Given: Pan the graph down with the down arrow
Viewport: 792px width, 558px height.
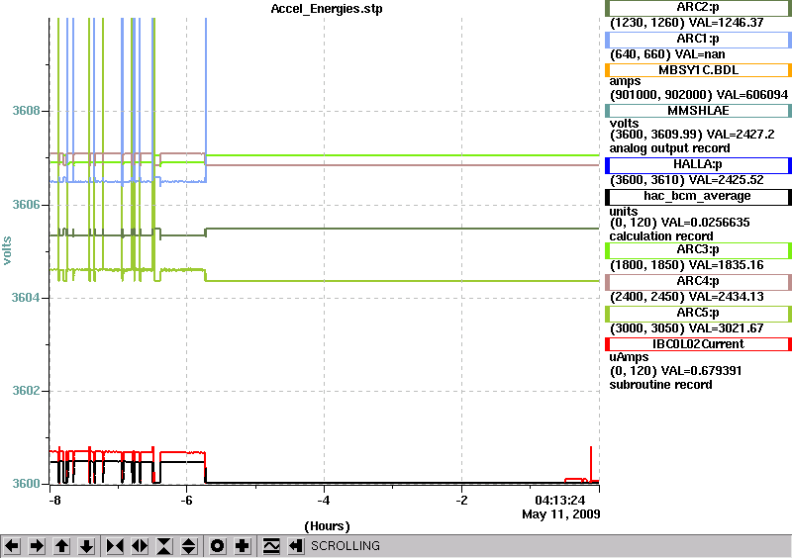Looking at the screenshot, I should click(x=87, y=546).
